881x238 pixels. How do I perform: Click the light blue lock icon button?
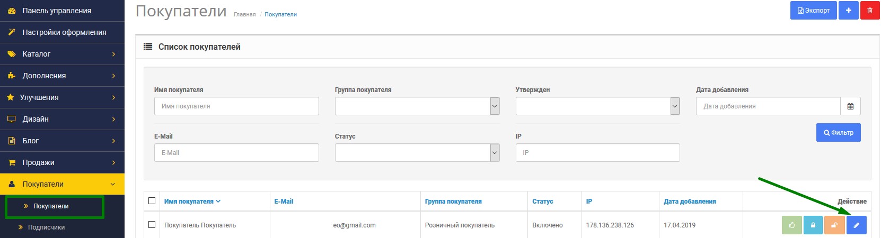pos(813,225)
